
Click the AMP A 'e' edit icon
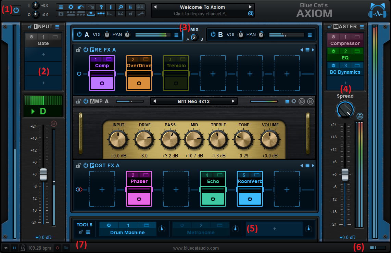tap(310, 101)
